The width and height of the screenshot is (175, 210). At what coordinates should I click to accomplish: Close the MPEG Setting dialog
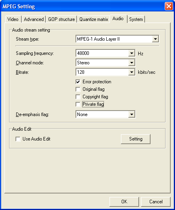(x=169, y=6)
